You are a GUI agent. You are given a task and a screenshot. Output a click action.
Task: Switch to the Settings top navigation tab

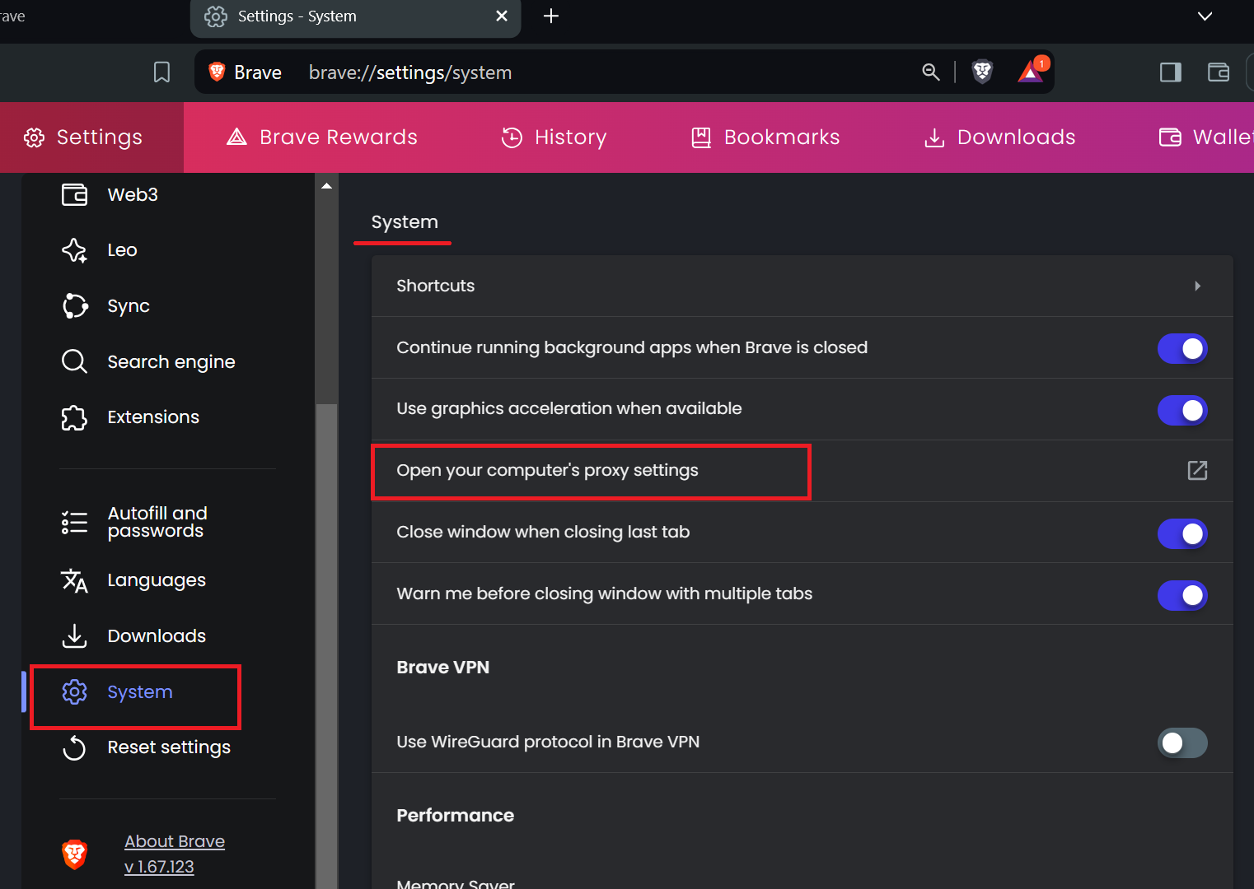(x=91, y=137)
